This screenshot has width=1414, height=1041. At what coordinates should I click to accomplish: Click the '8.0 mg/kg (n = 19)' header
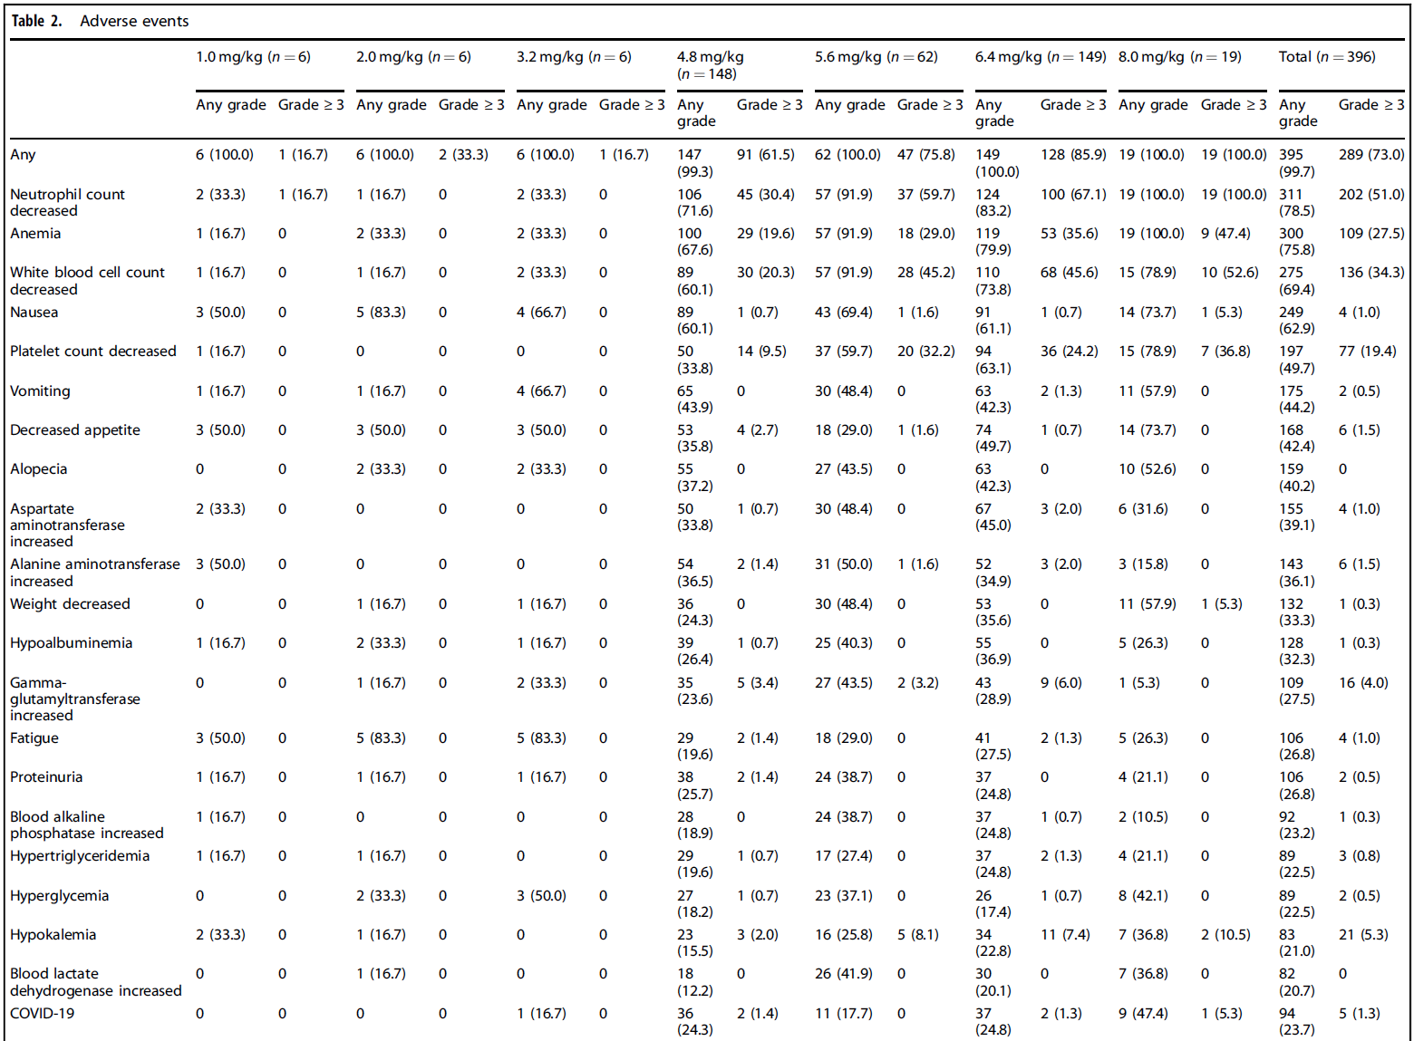click(x=1179, y=57)
